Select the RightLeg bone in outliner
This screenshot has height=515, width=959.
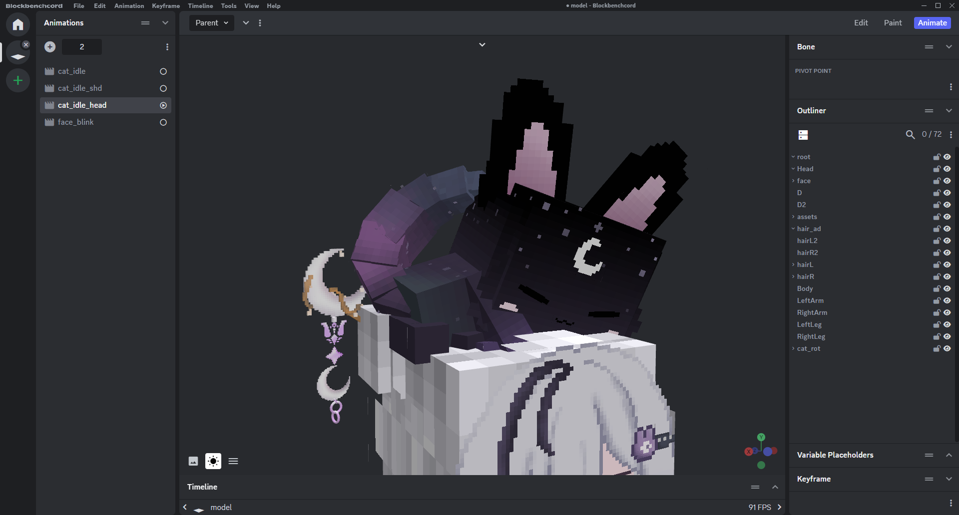[811, 337]
